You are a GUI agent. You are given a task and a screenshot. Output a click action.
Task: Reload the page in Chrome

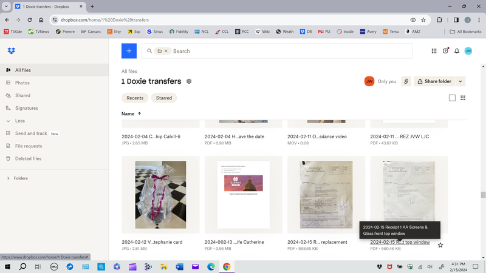coord(29,20)
